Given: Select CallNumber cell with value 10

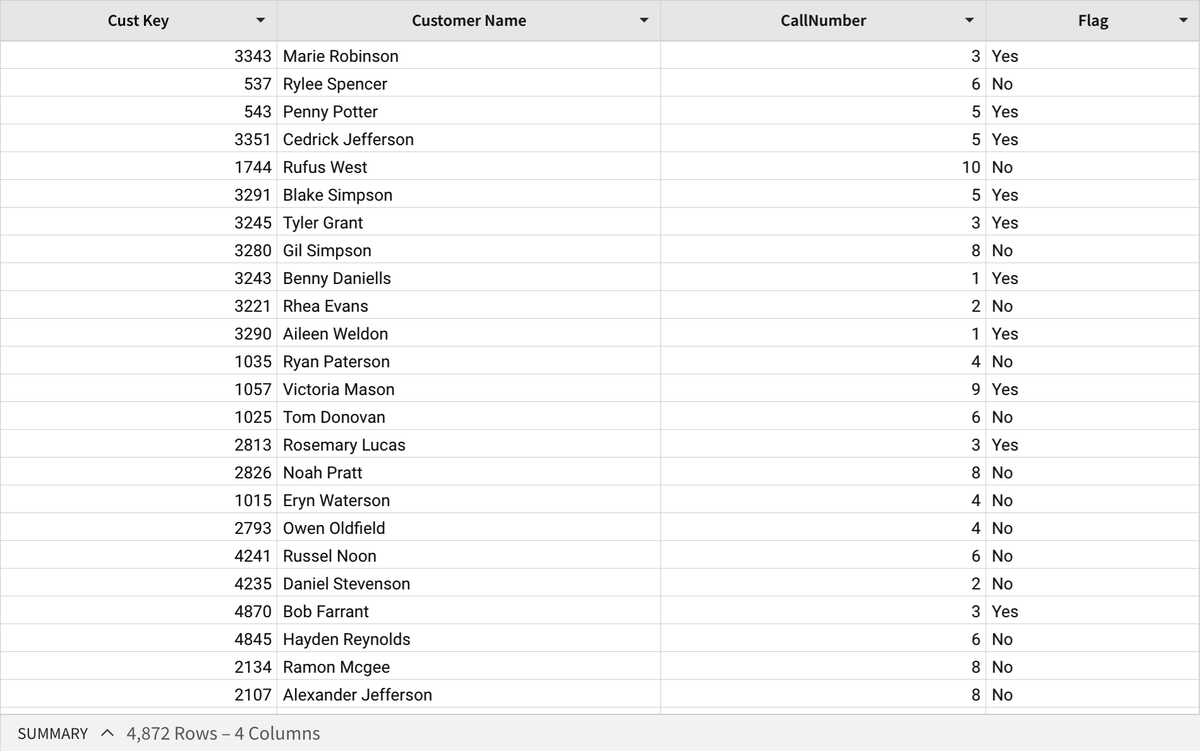Looking at the screenshot, I should 823,167.
